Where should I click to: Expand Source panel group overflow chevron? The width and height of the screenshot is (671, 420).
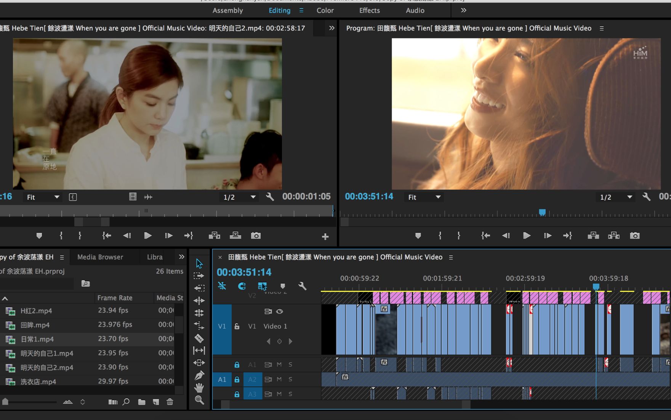tap(331, 28)
